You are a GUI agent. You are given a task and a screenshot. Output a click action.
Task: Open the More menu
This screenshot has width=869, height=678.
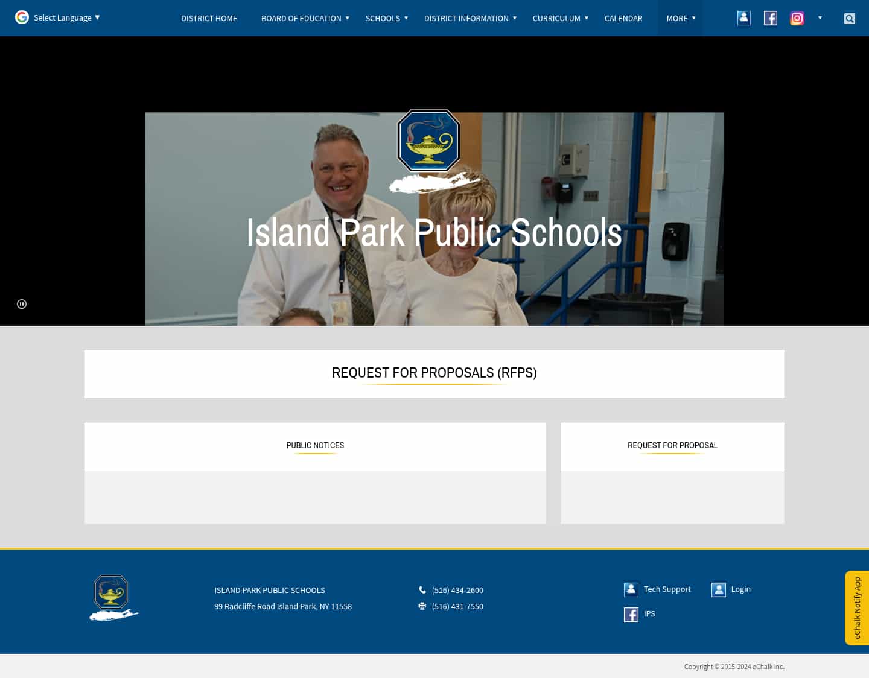pyautogui.click(x=677, y=19)
